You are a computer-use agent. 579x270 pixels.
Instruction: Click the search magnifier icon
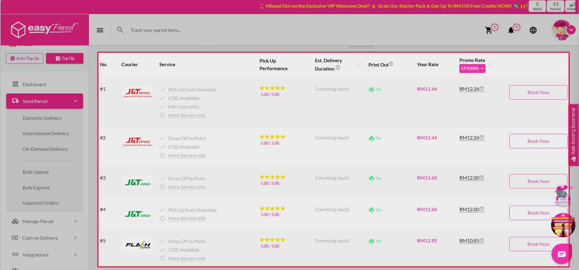point(120,30)
